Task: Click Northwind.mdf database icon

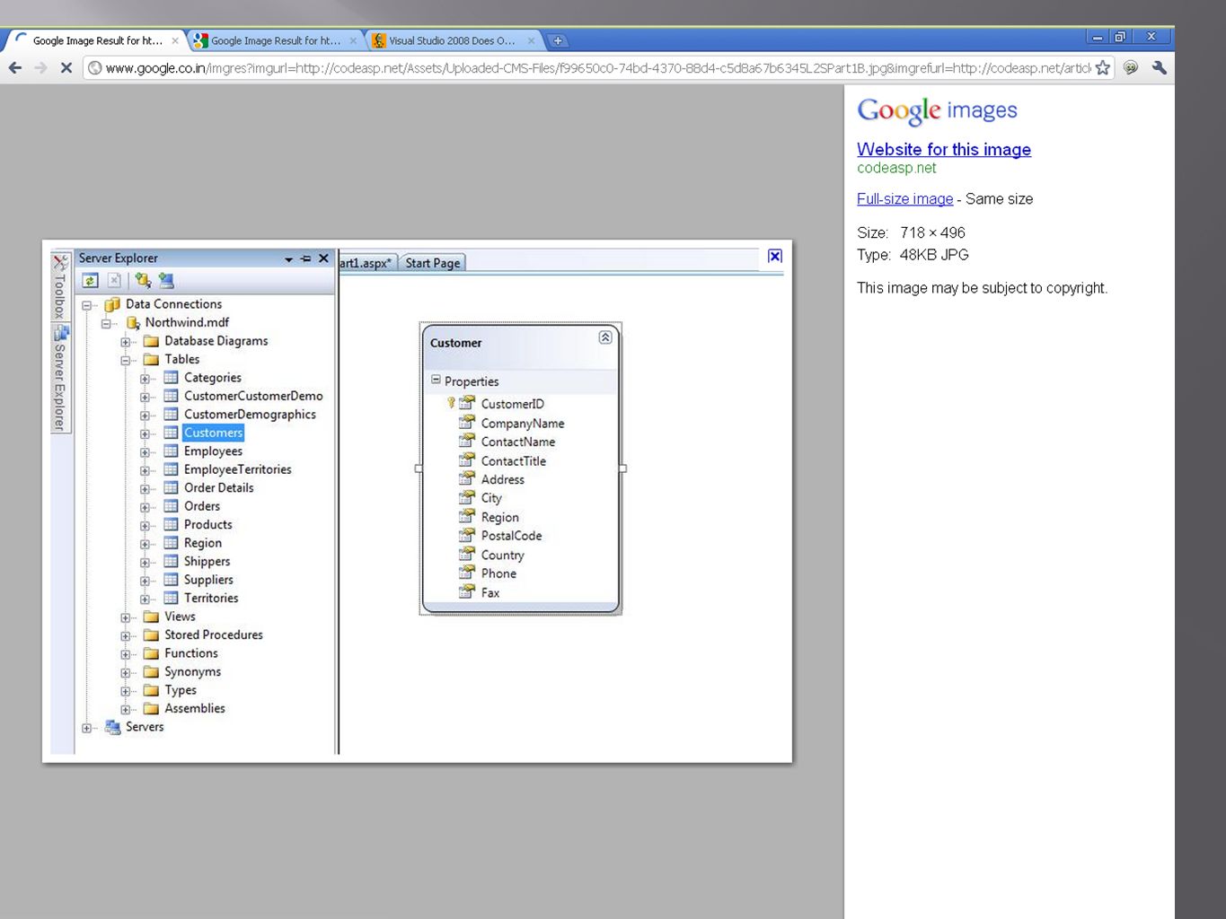Action: tap(133, 322)
